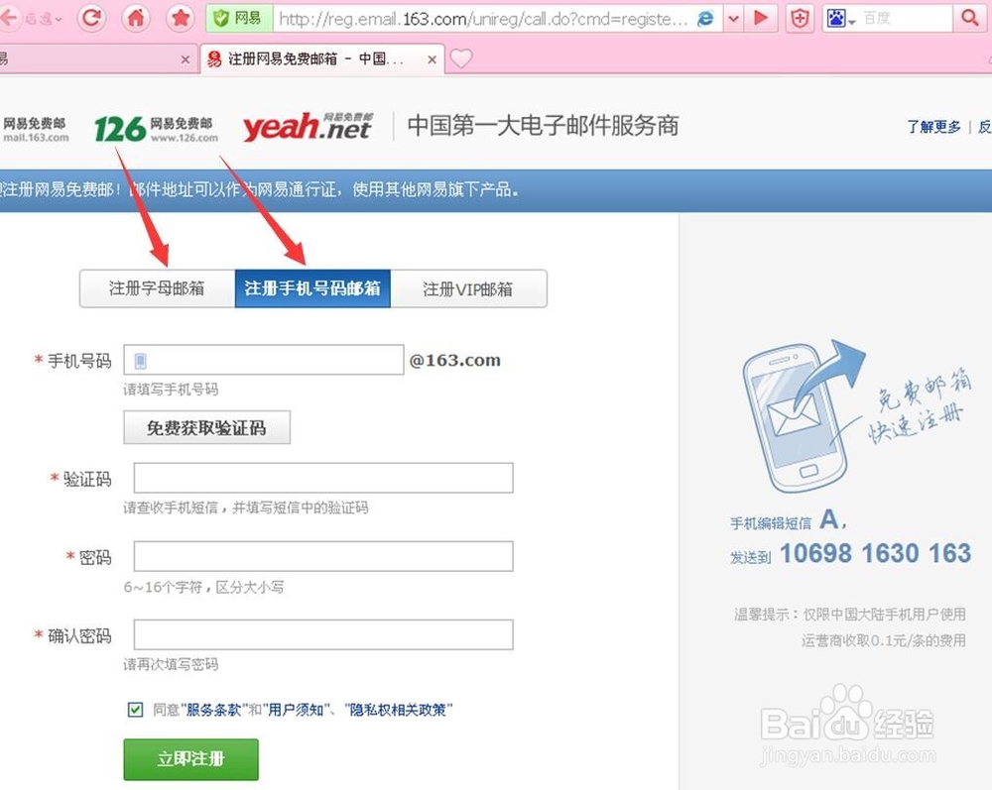Click the red go arrow button
The width and height of the screenshot is (992, 790).
pyautogui.click(x=761, y=18)
